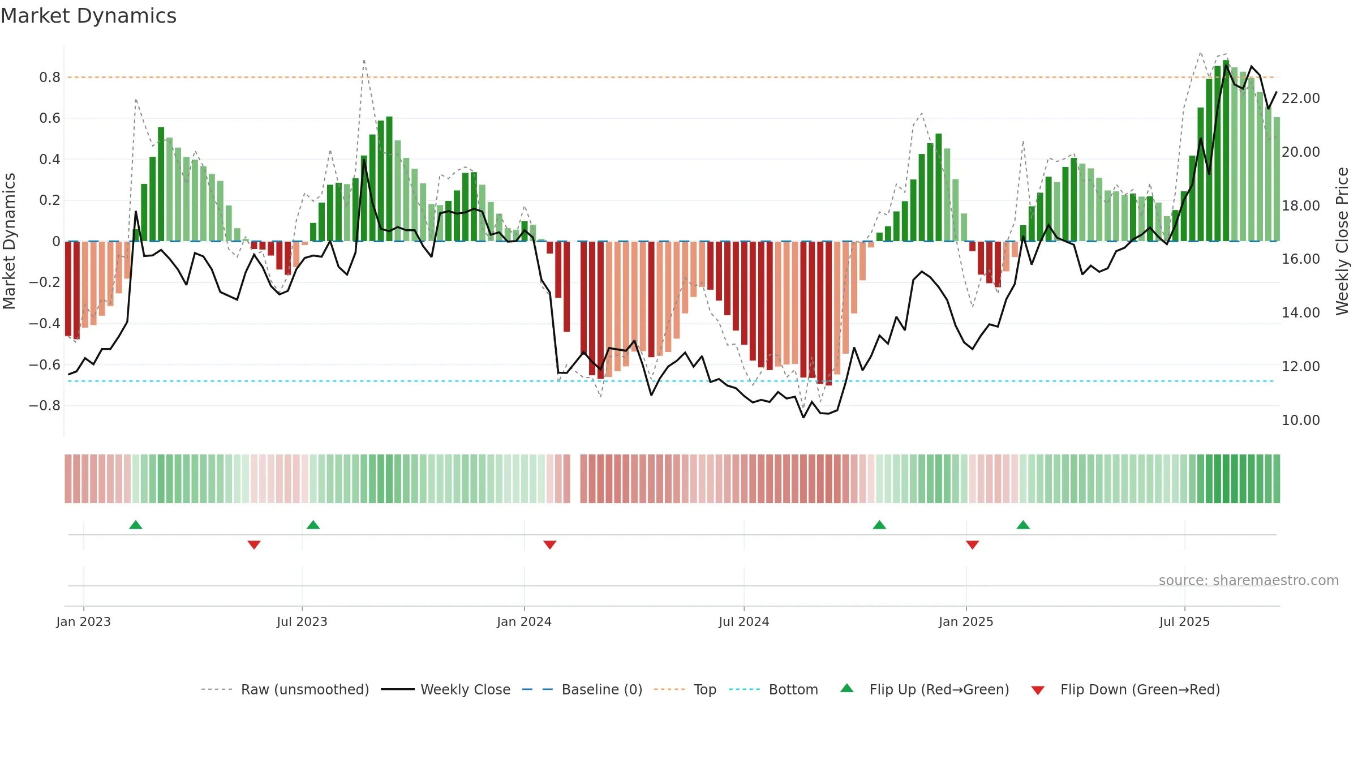Click the 16.00 price axis label

click(x=1301, y=259)
